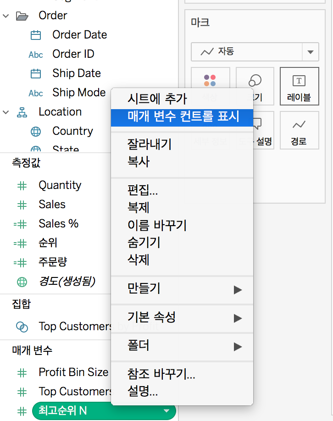Click the calculated field icon beside 순위
Viewport: 333px width, 421px height.
tap(20, 244)
